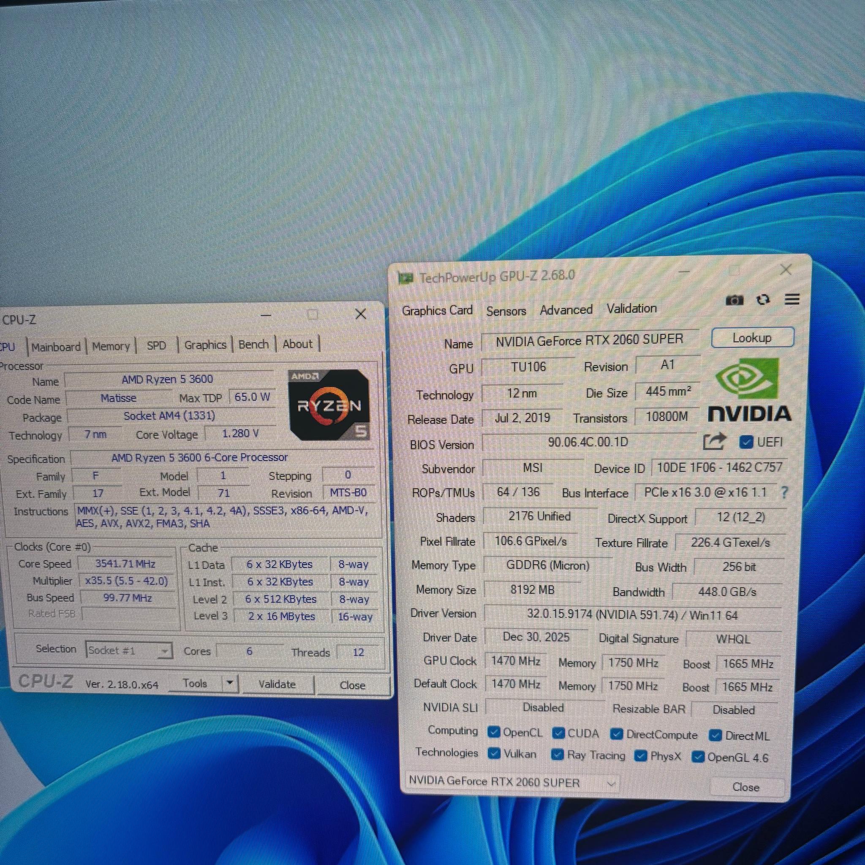Toggle the OpenCL checkbox
The height and width of the screenshot is (865, 865).
pyautogui.click(x=494, y=732)
